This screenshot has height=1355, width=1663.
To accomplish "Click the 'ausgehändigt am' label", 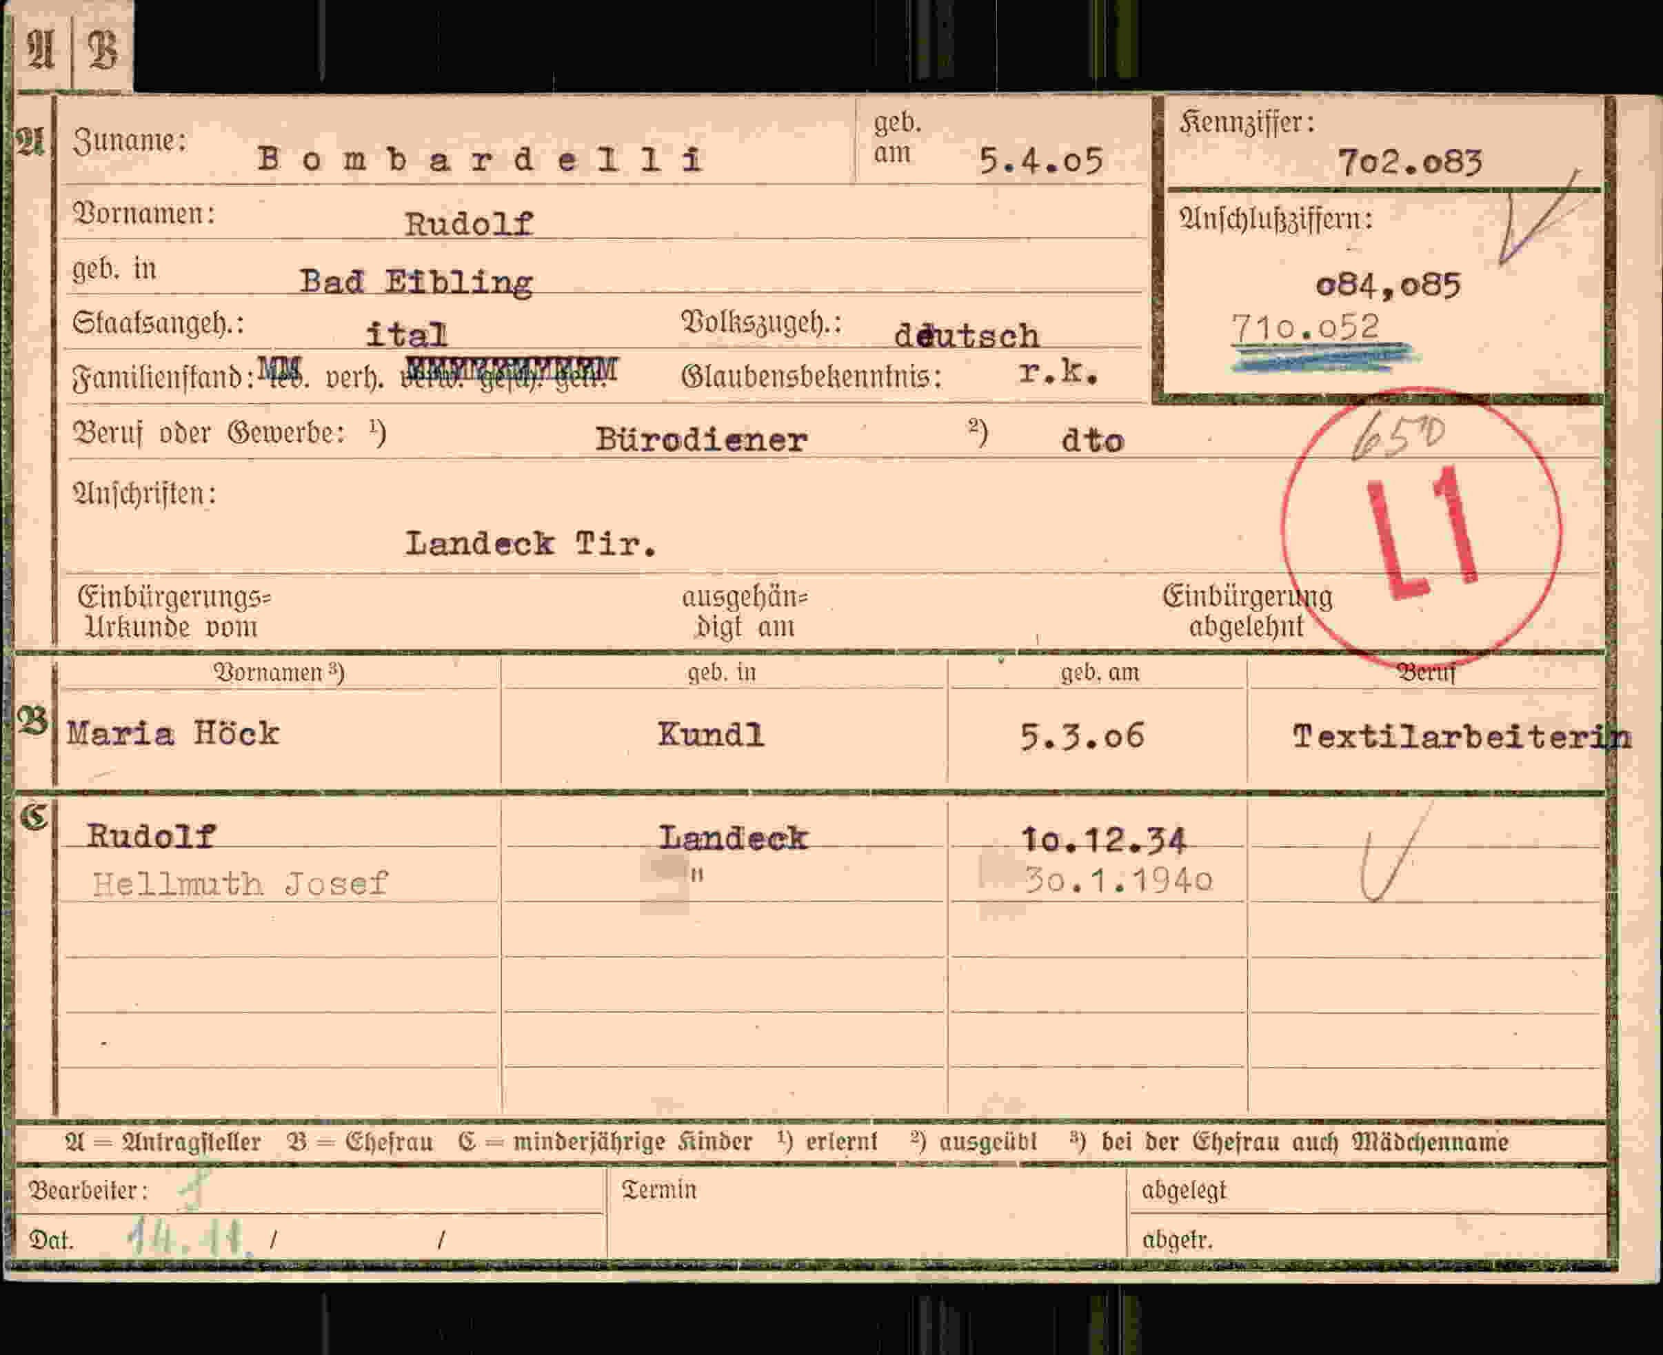I will (745, 612).
